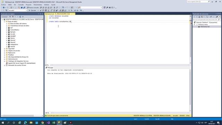
Task: Click the Windows Start button
Action: [x=3, y=123]
